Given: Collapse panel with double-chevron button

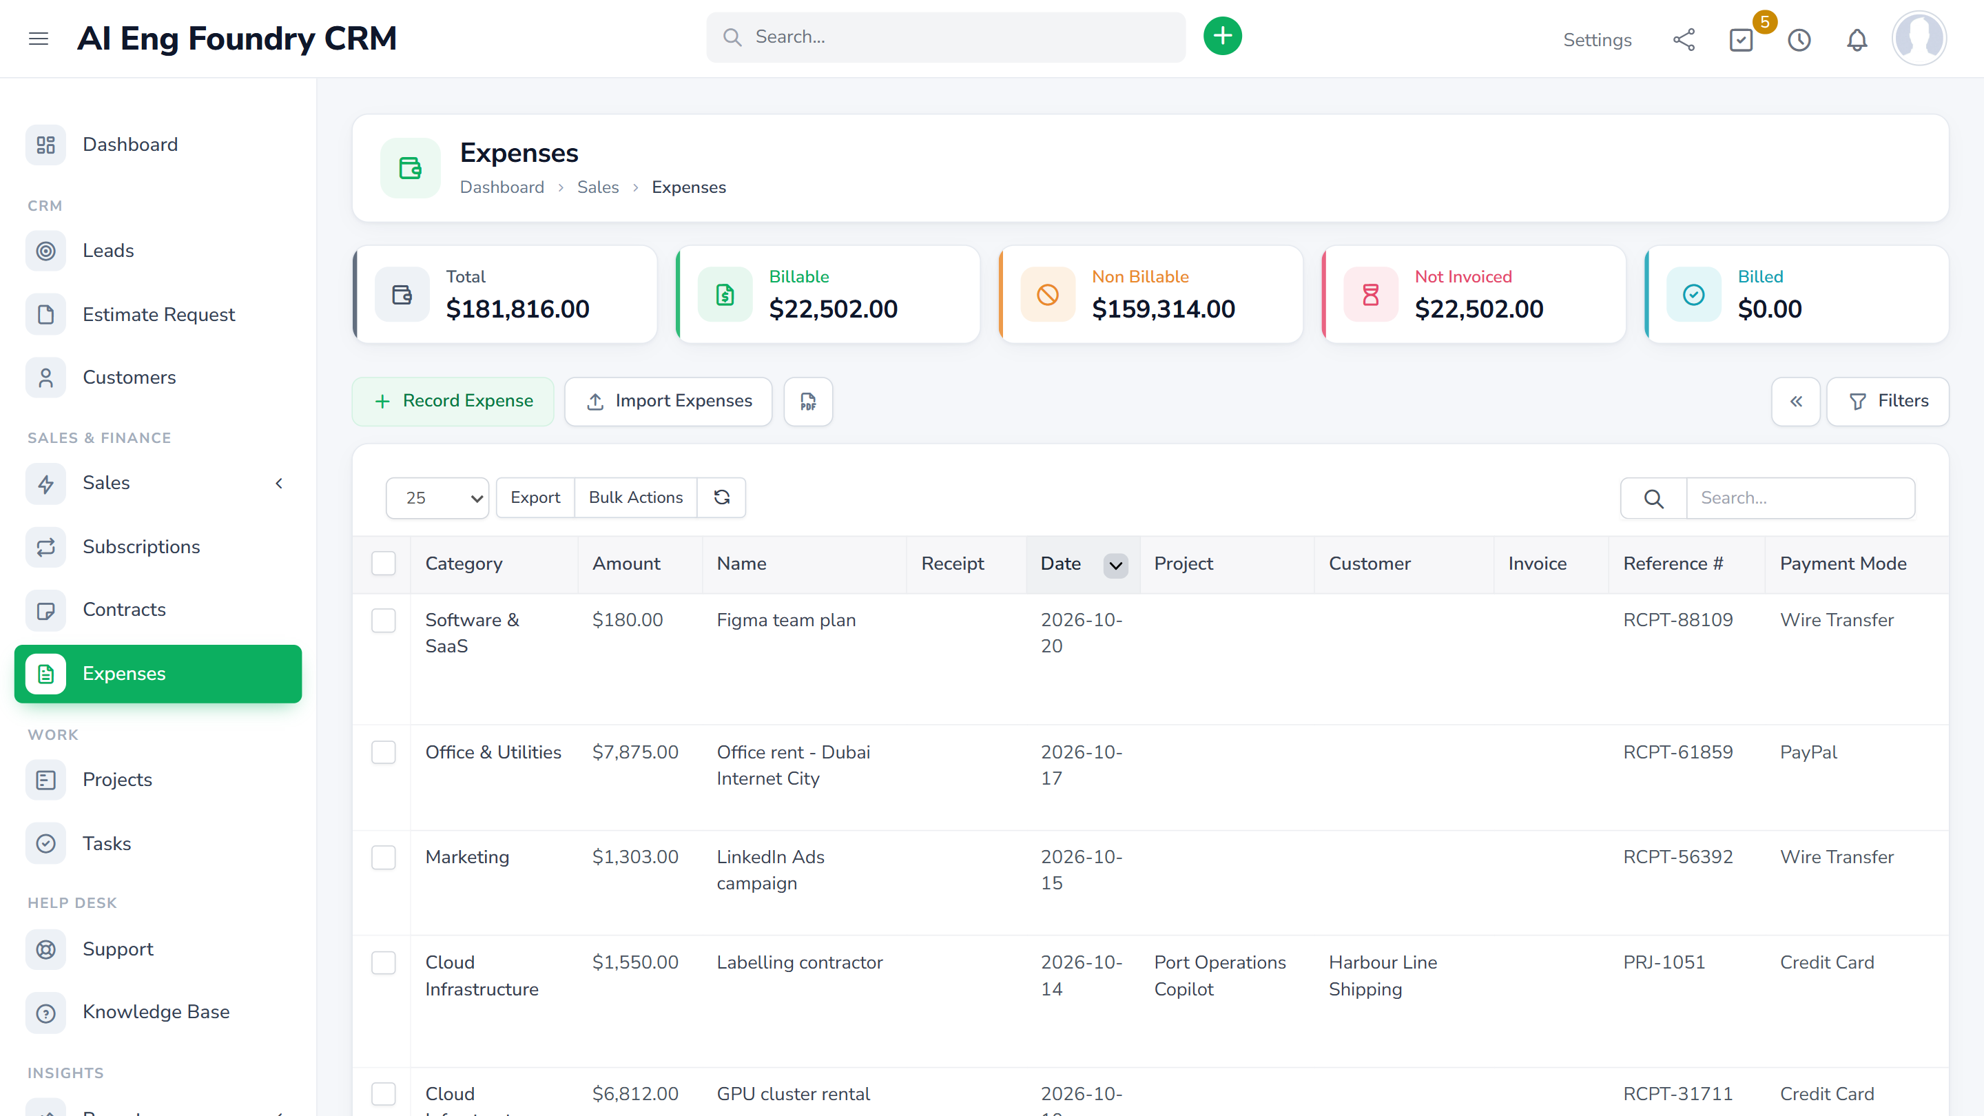Looking at the screenshot, I should [1795, 401].
